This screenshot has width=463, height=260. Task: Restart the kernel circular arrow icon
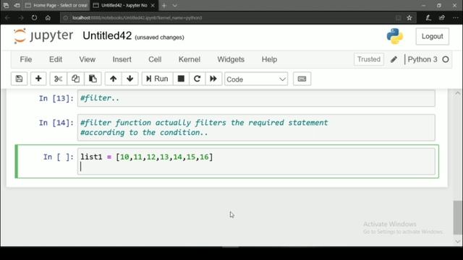[x=197, y=79]
